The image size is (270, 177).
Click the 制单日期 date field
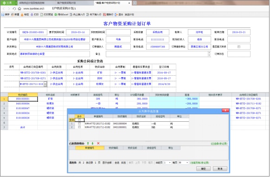[x=239, y=32]
